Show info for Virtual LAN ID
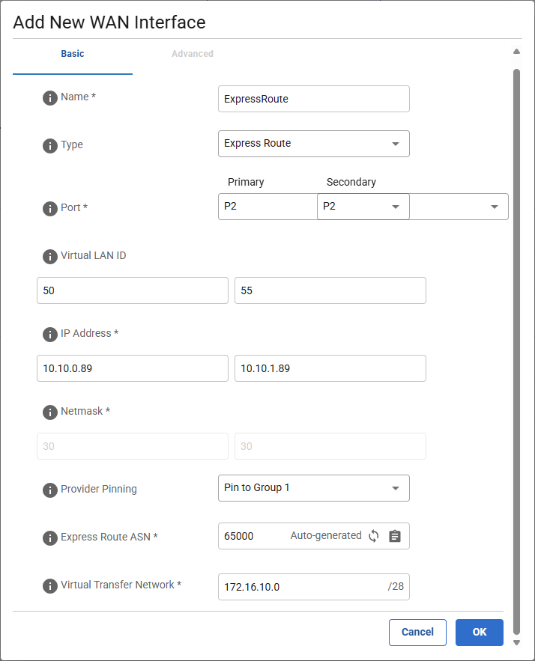This screenshot has width=535, height=661. [x=49, y=257]
